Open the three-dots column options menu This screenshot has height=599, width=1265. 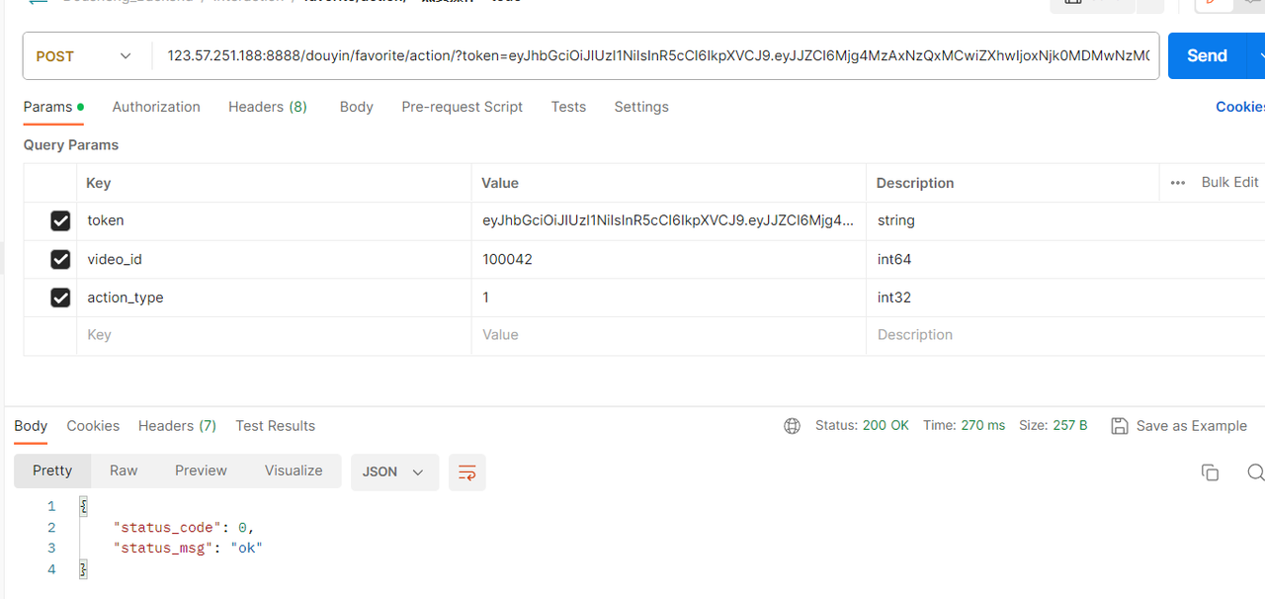tap(1177, 183)
